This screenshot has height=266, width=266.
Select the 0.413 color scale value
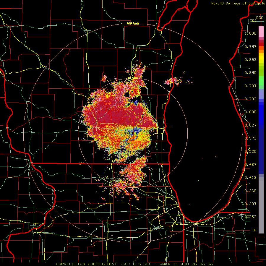point(250,178)
